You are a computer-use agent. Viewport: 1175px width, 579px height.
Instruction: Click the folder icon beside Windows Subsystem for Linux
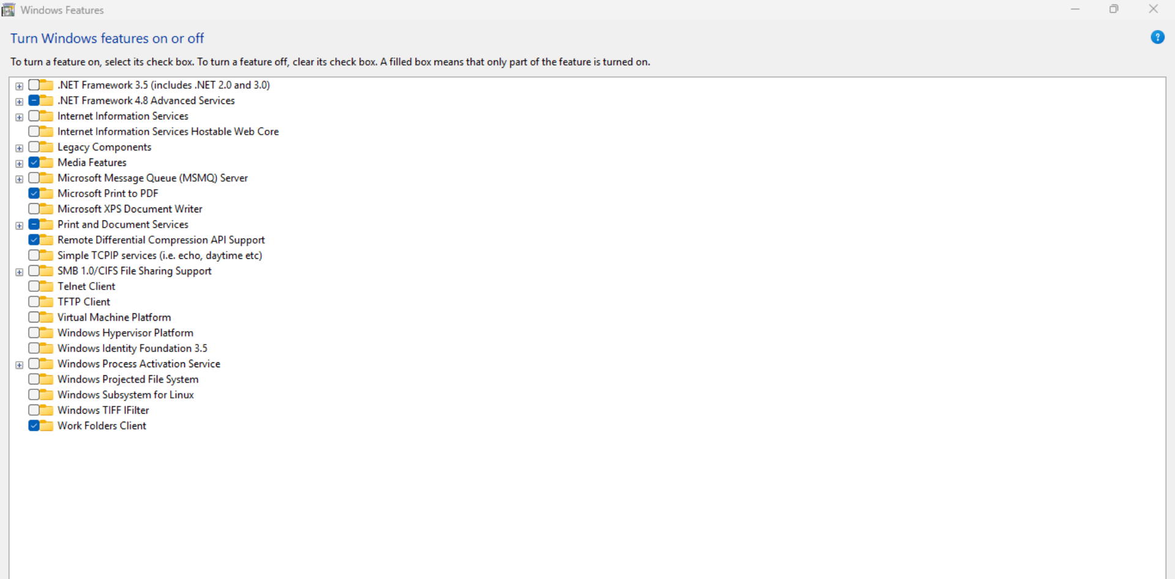click(x=47, y=395)
